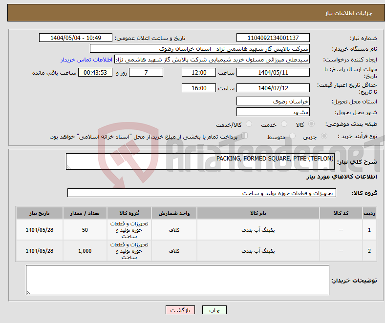
Task: Click the چاپ (print) button
Action: (214, 310)
